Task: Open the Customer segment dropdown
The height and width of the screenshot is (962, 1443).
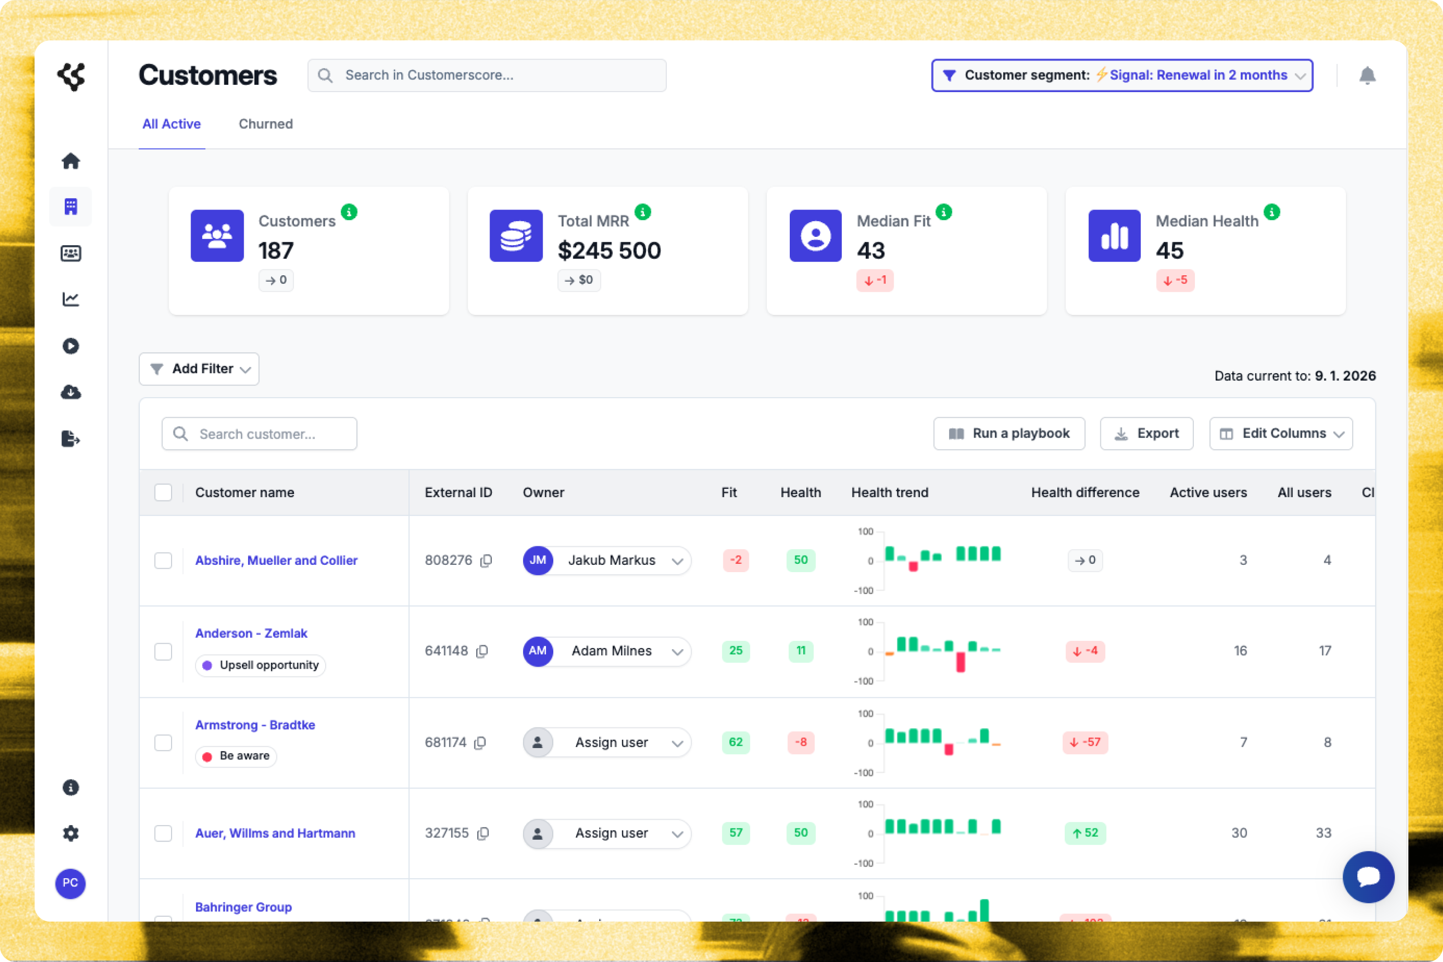Action: click(x=1121, y=76)
